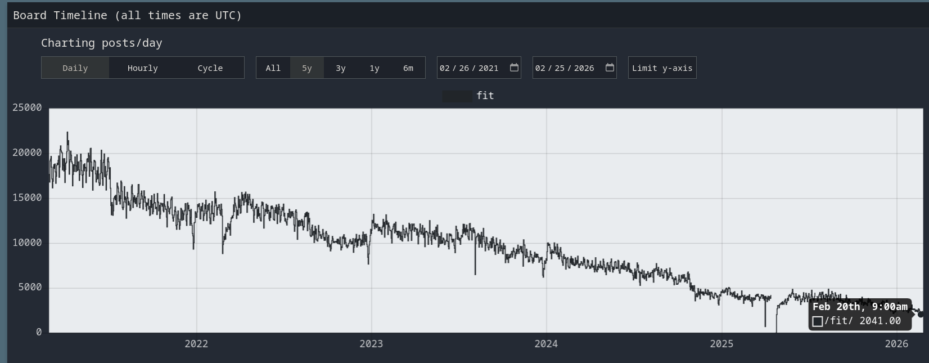929x363 pixels.
Task: Click the 25000 y-axis label
Action: coord(27,107)
